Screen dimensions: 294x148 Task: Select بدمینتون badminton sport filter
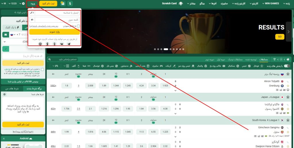point(126,66)
